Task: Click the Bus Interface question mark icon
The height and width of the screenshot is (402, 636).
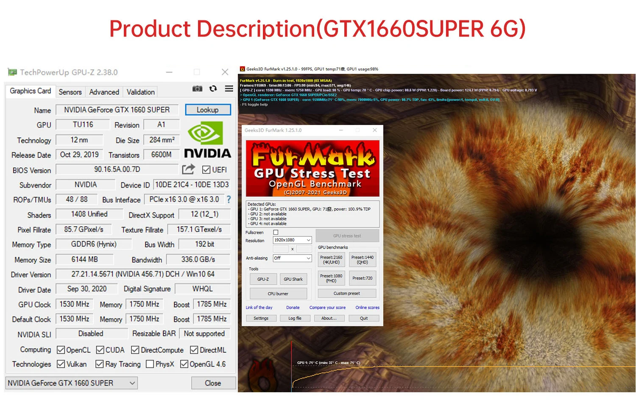Action: coord(229,199)
